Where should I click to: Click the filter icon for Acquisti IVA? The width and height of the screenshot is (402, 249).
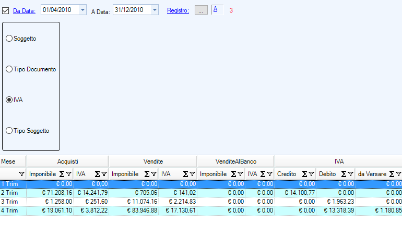point(104,174)
